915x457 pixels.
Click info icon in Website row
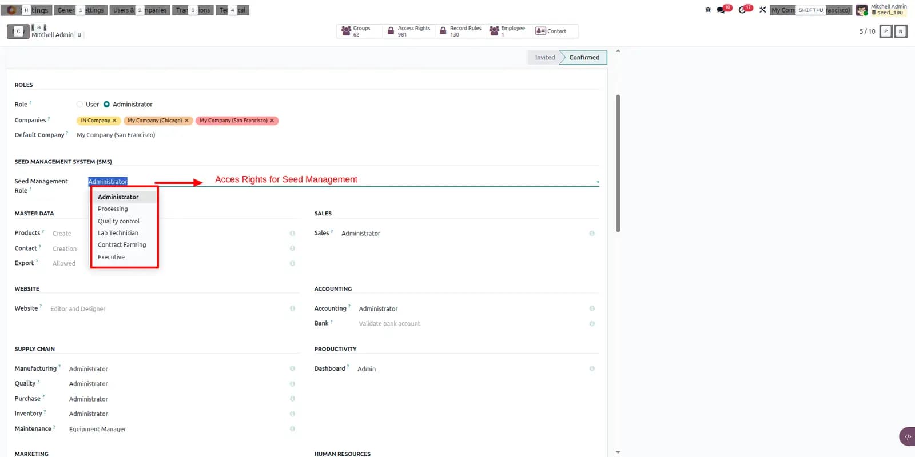[292, 308]
